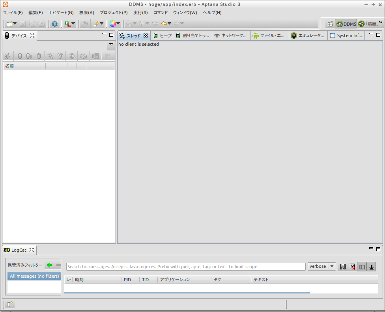Click the Save disk icon in main toolbar

(x=22, y=24)
